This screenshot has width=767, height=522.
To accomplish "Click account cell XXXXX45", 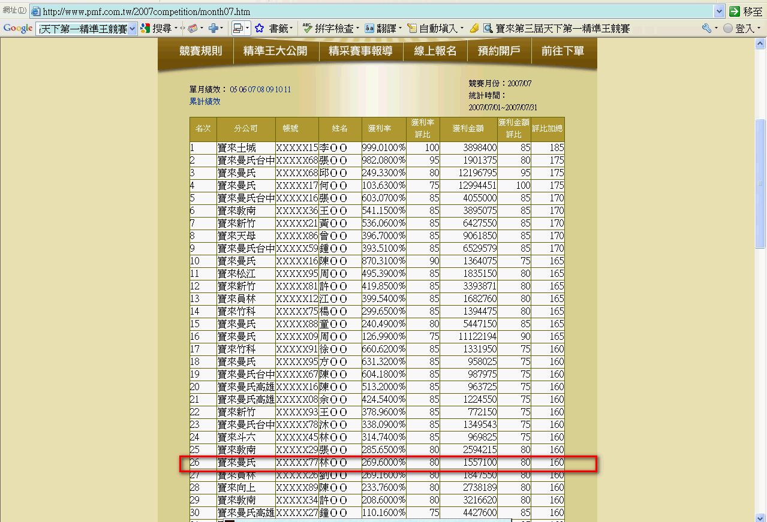I will pos(297,437).
